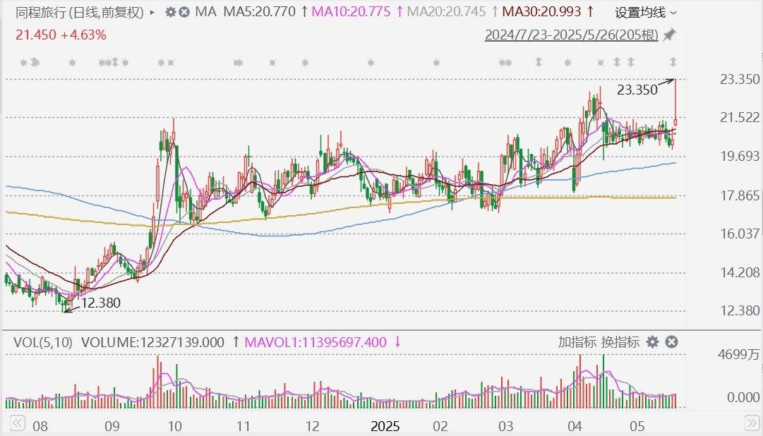Open VOL indicator settings gear
The width and height of the screenshot is (763, 436).
653,342
